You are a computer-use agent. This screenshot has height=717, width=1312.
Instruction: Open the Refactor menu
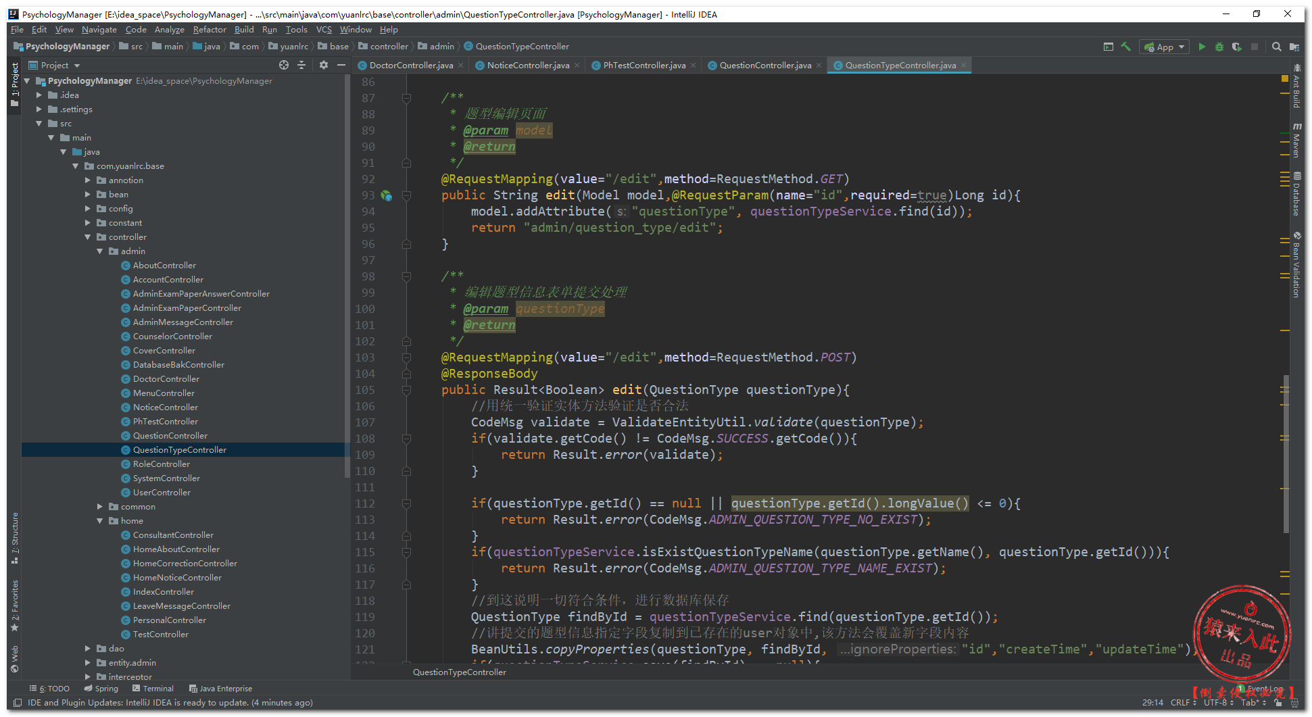point(210,30)
